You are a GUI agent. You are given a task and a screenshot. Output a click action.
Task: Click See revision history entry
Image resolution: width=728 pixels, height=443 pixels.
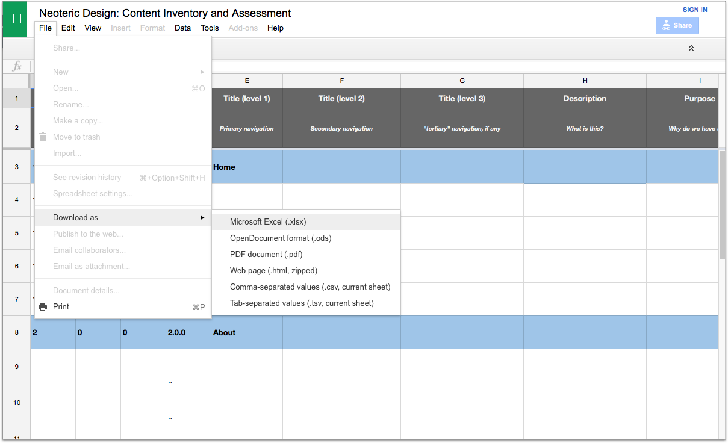[x=123, y=177]
